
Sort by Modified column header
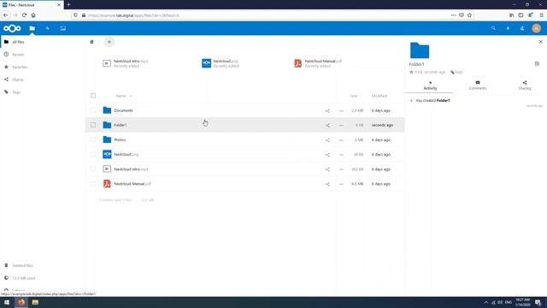379,96
